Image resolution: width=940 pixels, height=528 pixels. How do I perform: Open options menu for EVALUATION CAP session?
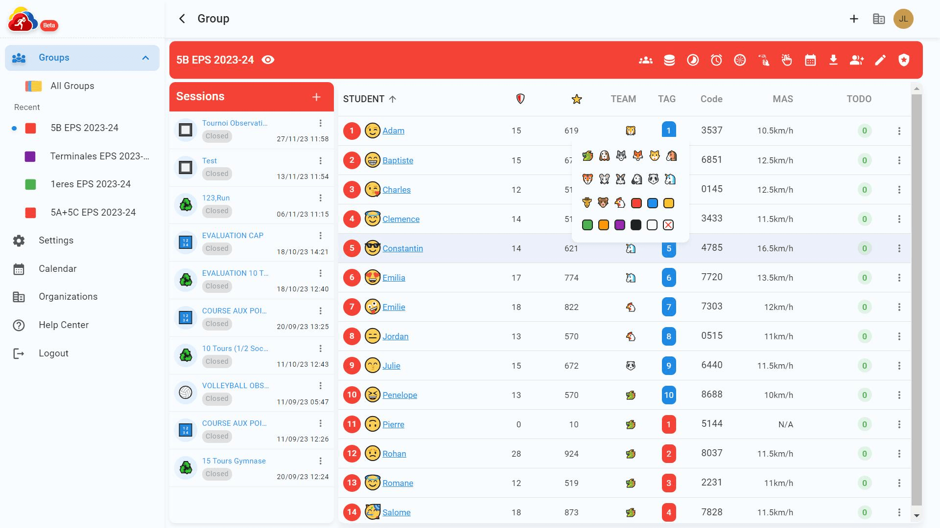click(320, 236)
